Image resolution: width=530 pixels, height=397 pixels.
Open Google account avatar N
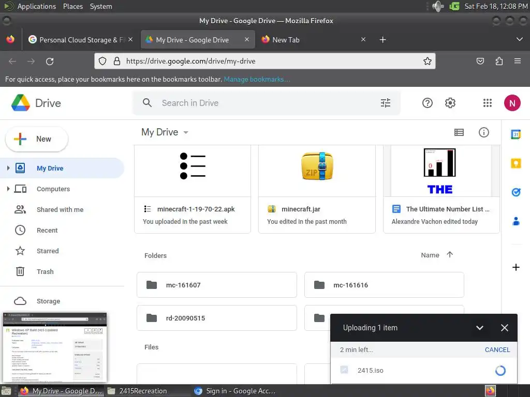pos(512,103)
